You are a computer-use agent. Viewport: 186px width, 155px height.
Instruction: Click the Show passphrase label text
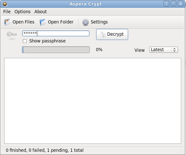coord(47,41)
